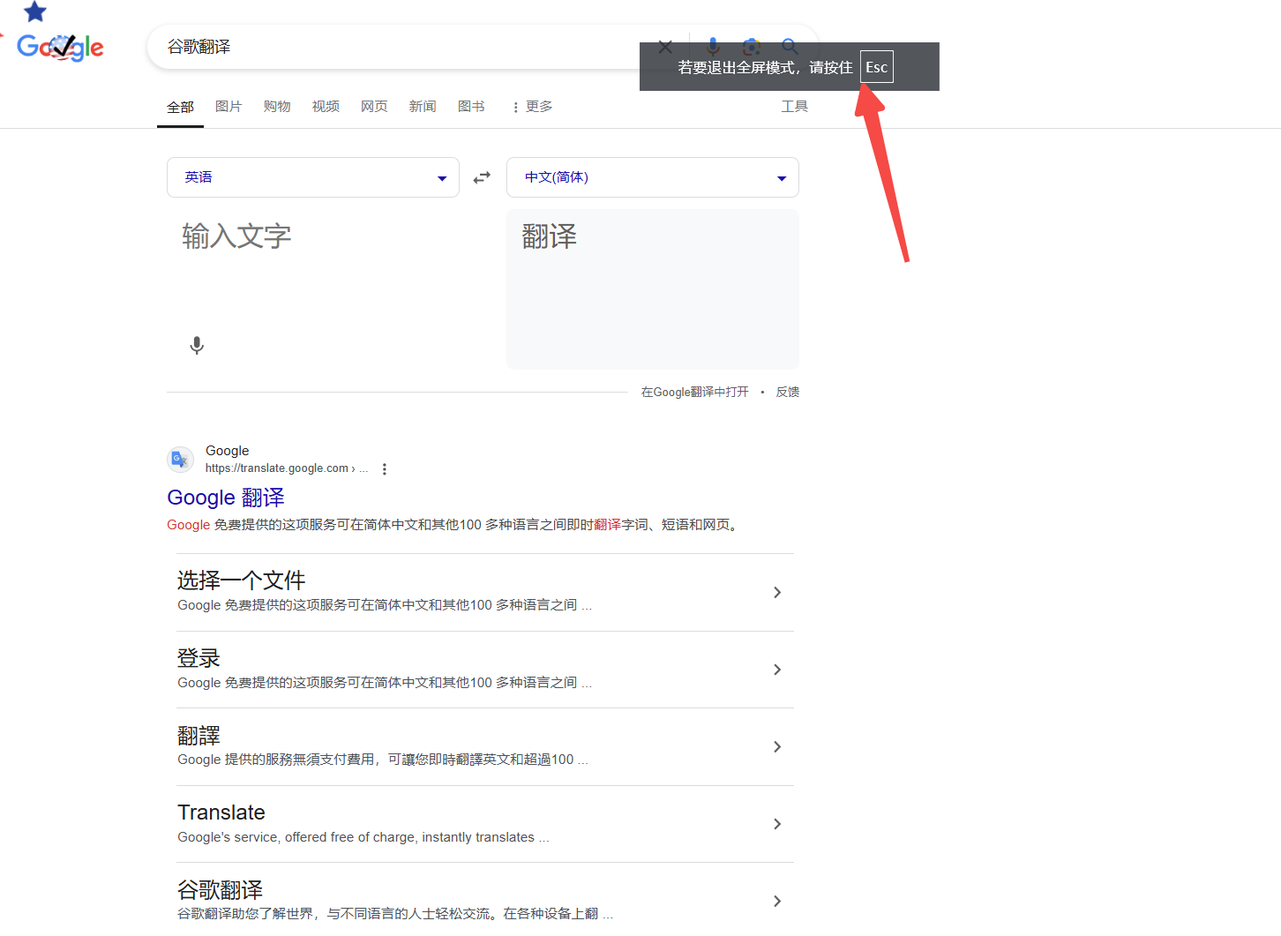Screen dimensions: 1281x936
Task: Open the Translate sitelink heading
Action: tap(221, 812)
